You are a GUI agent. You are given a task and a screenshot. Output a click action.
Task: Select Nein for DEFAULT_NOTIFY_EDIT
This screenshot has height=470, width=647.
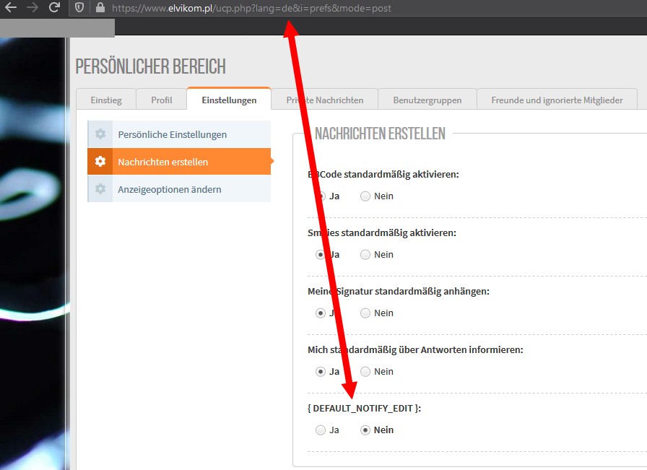pyautogui.click(x=365, y=430)
